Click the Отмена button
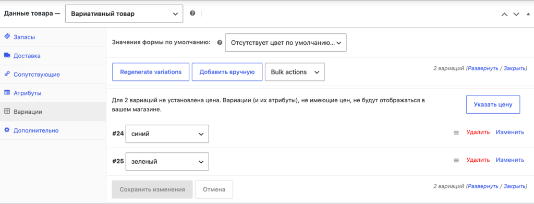 coord(214,189)
